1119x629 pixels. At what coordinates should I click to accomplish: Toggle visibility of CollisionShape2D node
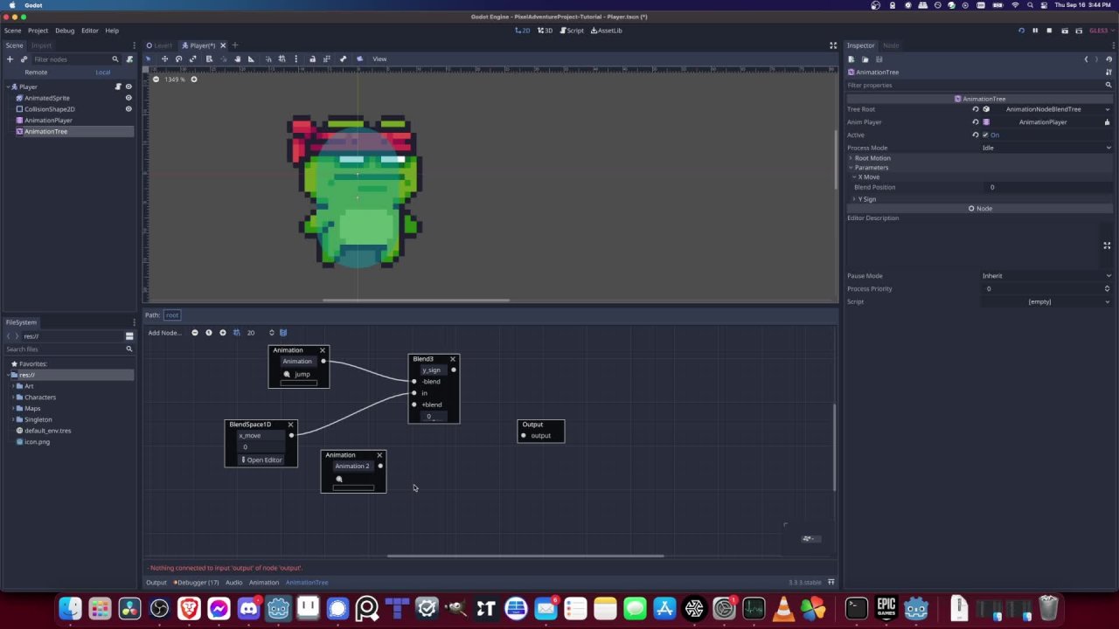tap(129, 109)
